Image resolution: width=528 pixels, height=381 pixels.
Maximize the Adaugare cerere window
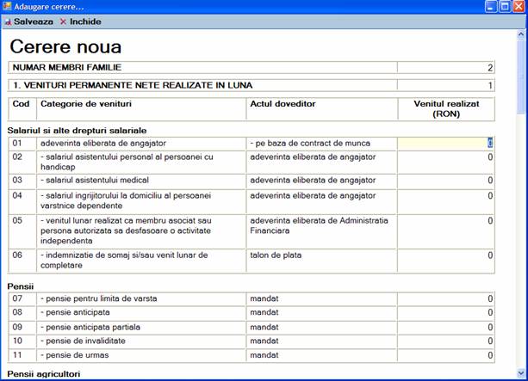click(x=505, y=6)
